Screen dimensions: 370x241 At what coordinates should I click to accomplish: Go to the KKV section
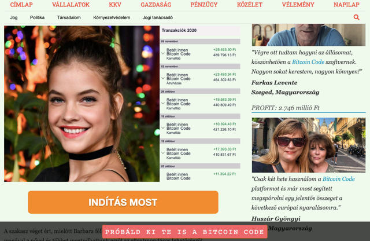tap(115, 5)
